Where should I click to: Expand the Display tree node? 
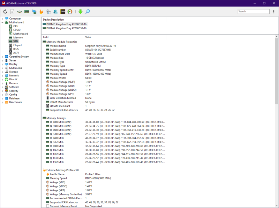point(2,64)
